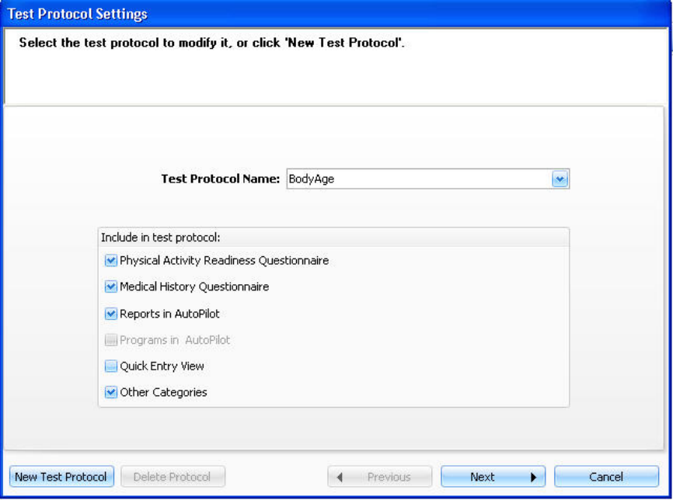Open the Test Protocol Name dropdown arrow
Screen dimensions: 673x500
(x=560, y=179)
